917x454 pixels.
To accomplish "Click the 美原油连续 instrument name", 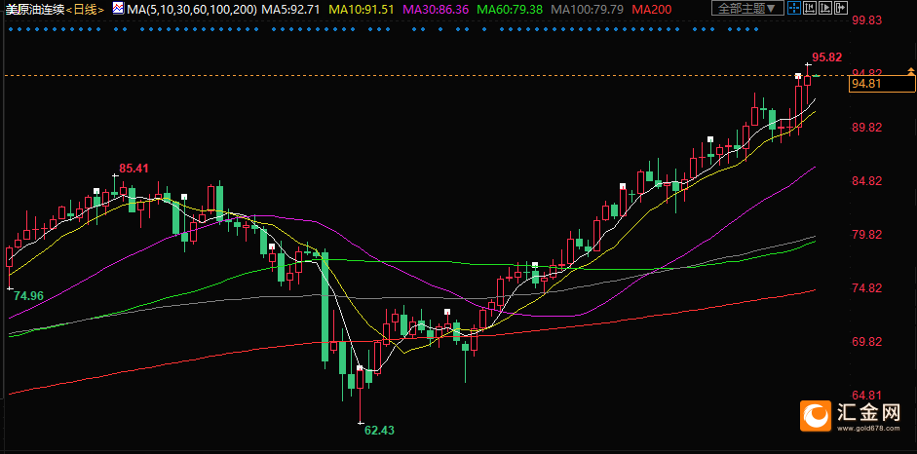I will pos(33,10).
